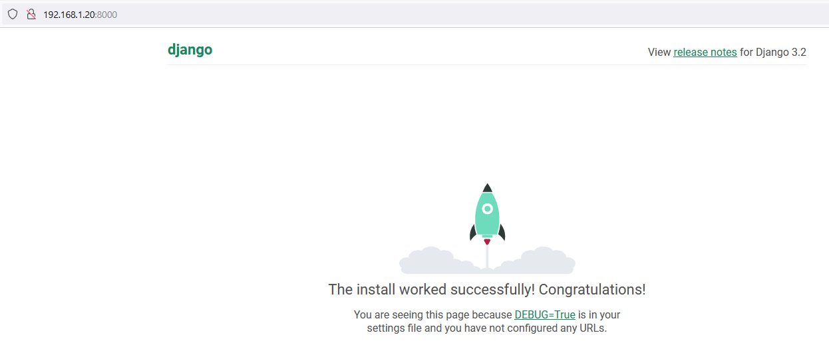Follow the DEBUG=True link

545,314
